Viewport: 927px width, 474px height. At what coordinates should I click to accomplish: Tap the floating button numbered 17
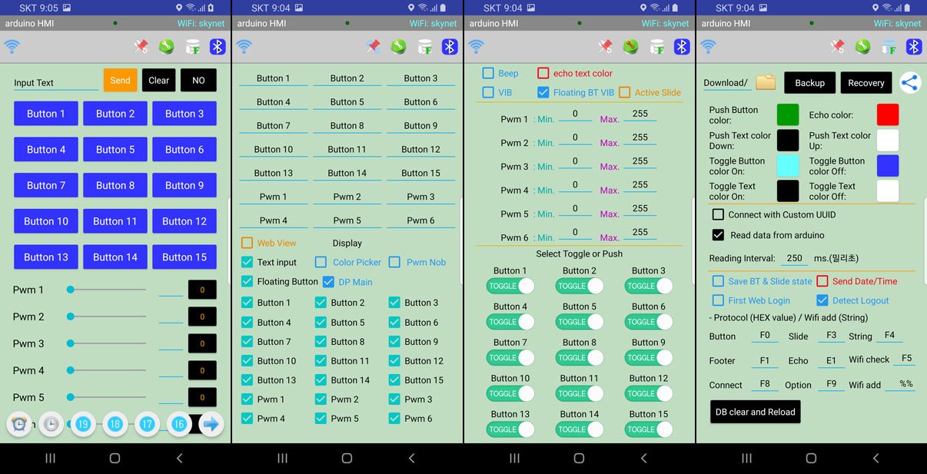148,424
